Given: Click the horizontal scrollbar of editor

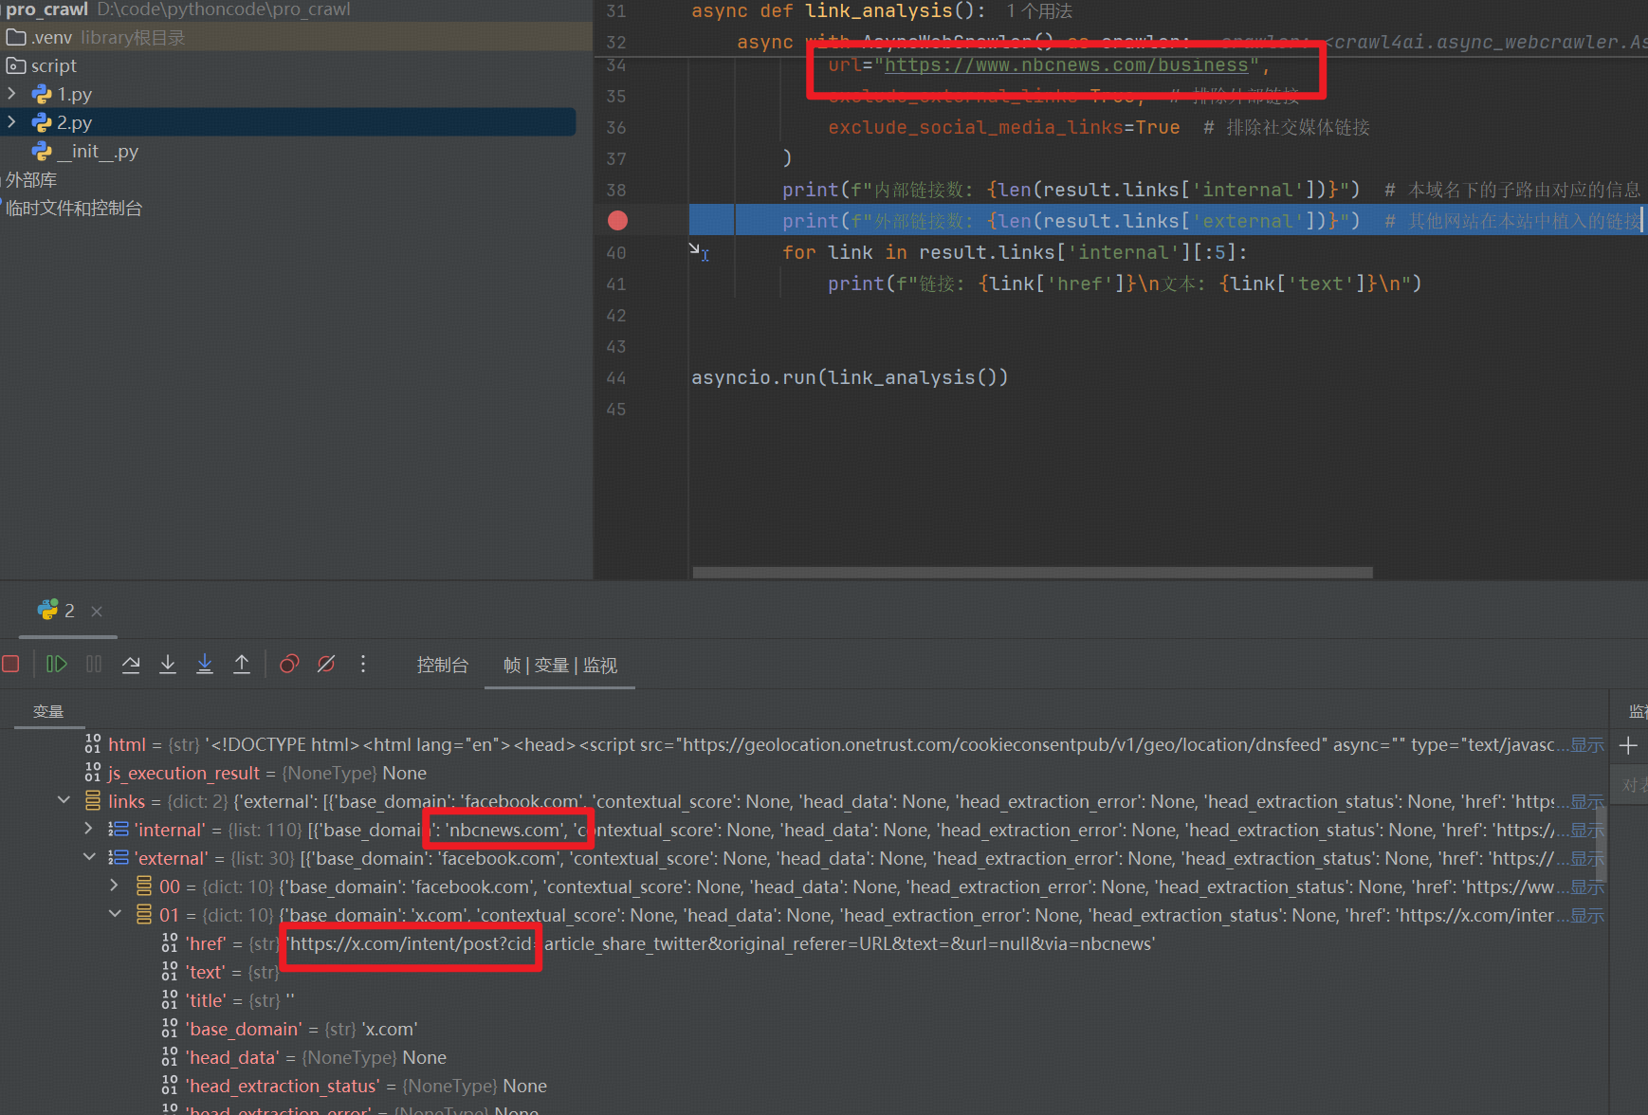Looking at the screenshot, I should [x=1033, y=573].
